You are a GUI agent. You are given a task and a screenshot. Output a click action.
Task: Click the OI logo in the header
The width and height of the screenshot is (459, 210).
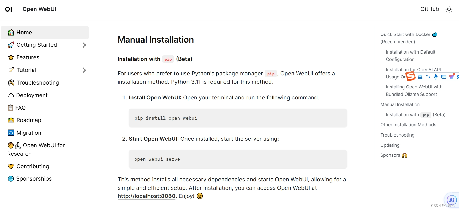[8, 9]
